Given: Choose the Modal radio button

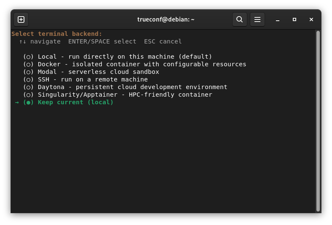Looking at the screenshot, I should (x=28, y=72).
